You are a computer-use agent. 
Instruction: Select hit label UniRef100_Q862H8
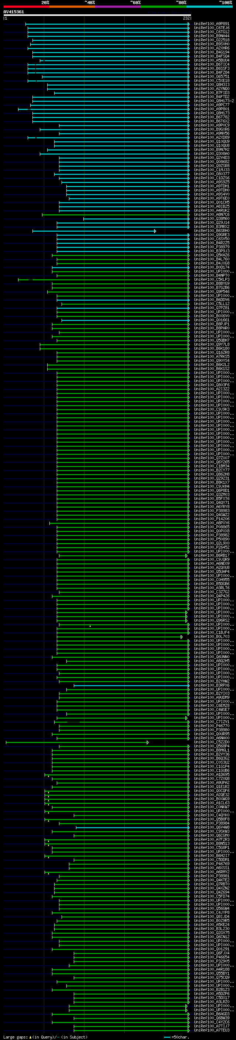pos(211,474)
